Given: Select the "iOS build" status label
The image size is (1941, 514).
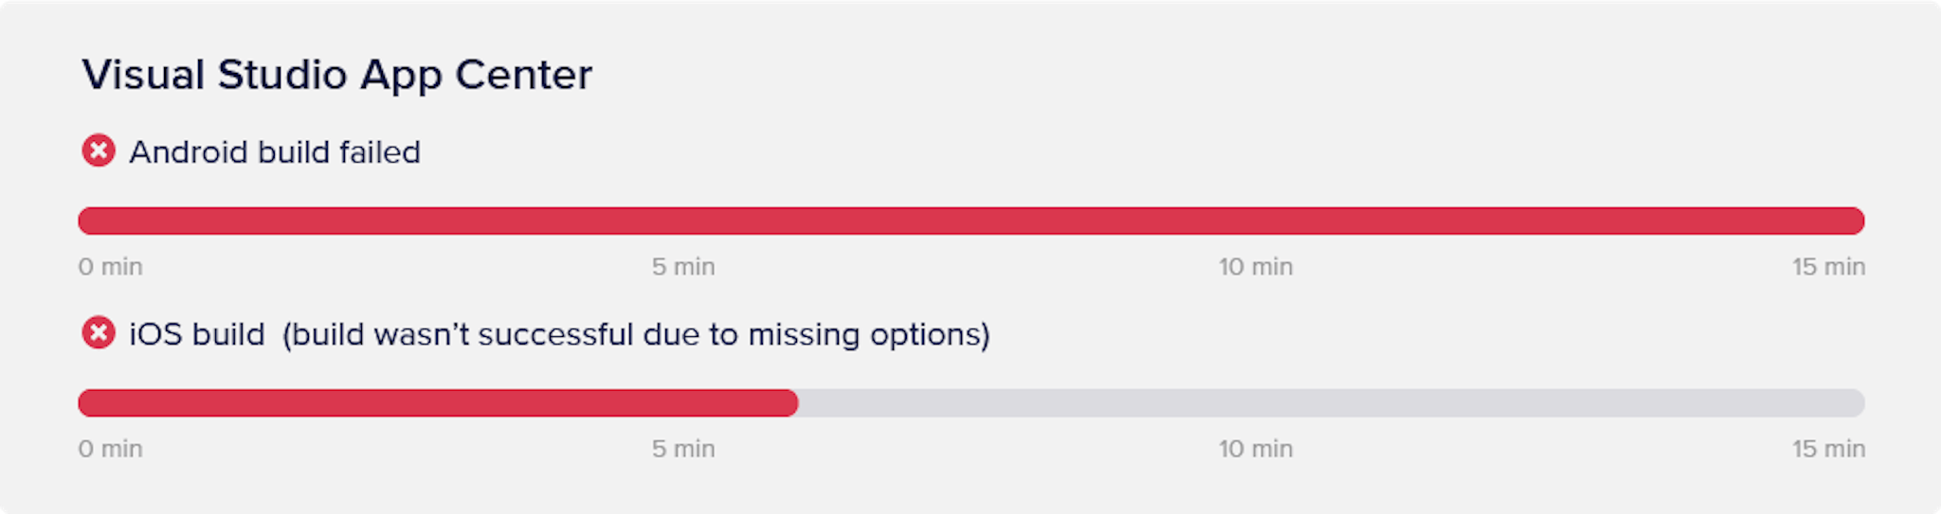Looking at the screenshot, I should pos(197,335).
